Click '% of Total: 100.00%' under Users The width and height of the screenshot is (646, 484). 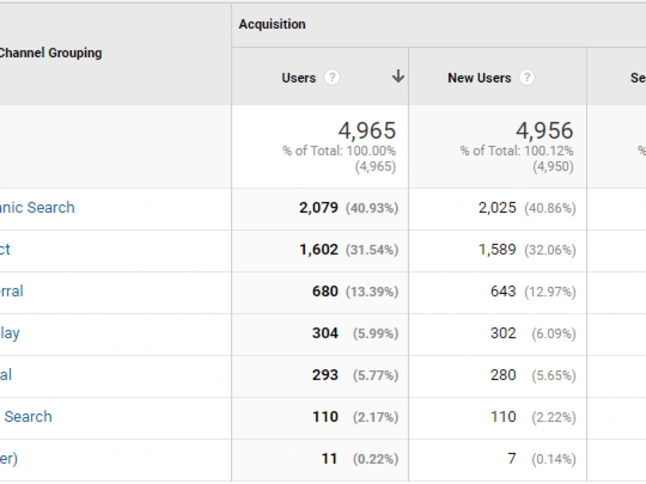pyautogui.click(x=339, y=150)
